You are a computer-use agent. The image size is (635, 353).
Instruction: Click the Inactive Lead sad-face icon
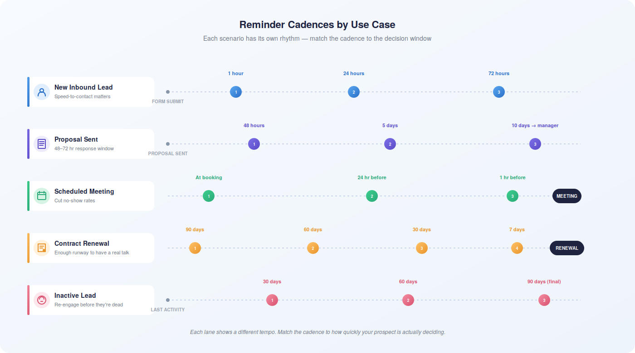(x=42, y=300)
